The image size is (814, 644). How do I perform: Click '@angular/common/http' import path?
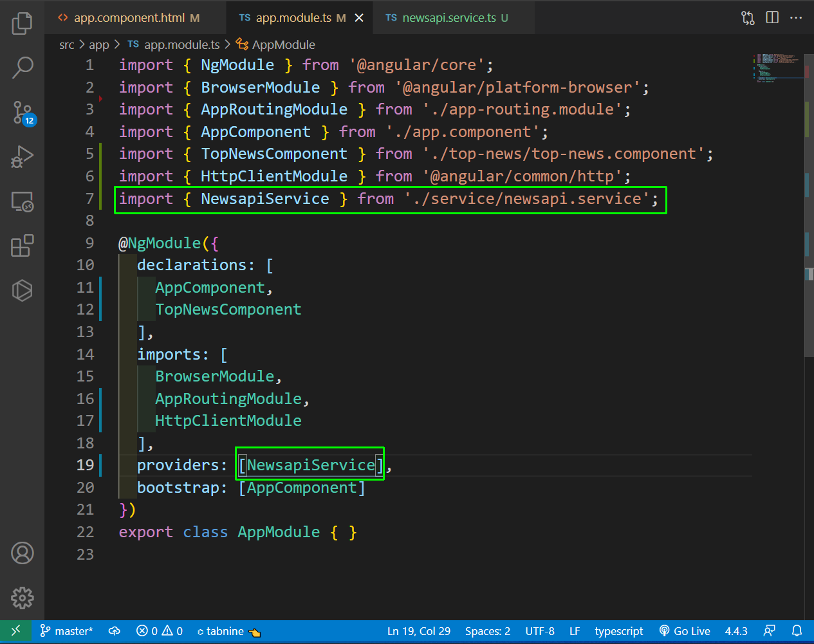pos(523,176)
